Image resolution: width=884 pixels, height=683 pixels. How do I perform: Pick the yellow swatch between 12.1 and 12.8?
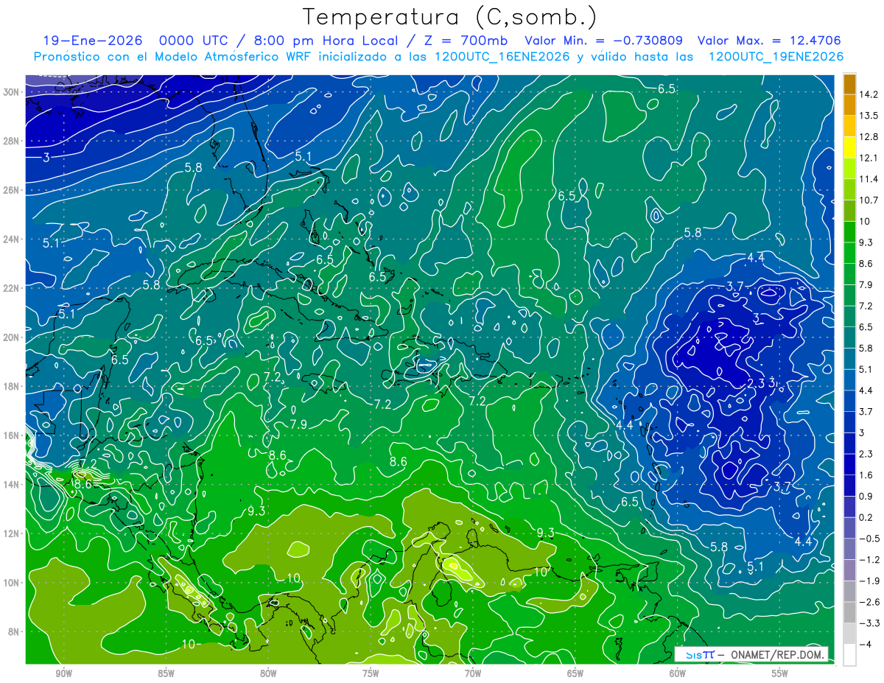(849, 148)
